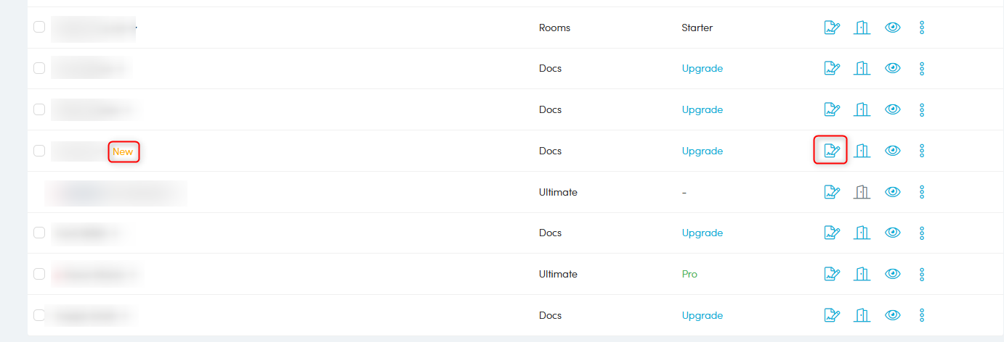
Task: Click the Upgrade link in the New-tagged row
Action: (702, 151)
